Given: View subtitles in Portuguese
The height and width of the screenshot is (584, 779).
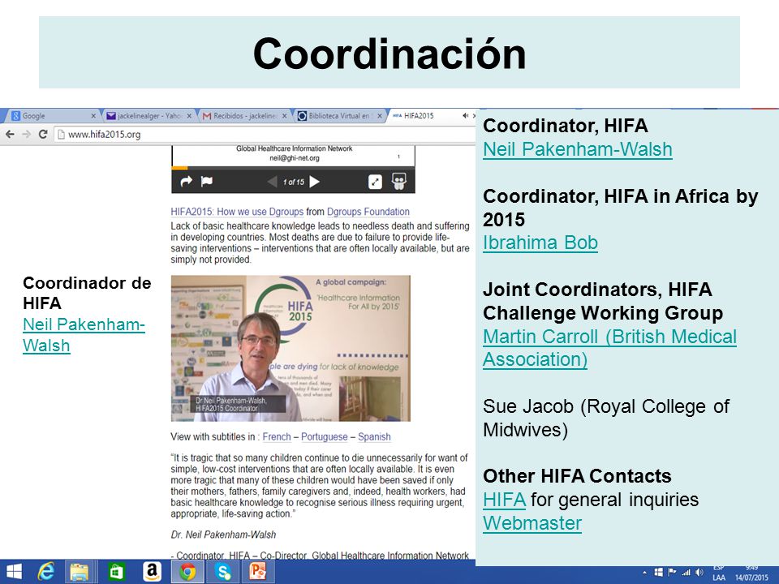Looking at the screenshot, I should click(325, 436).
